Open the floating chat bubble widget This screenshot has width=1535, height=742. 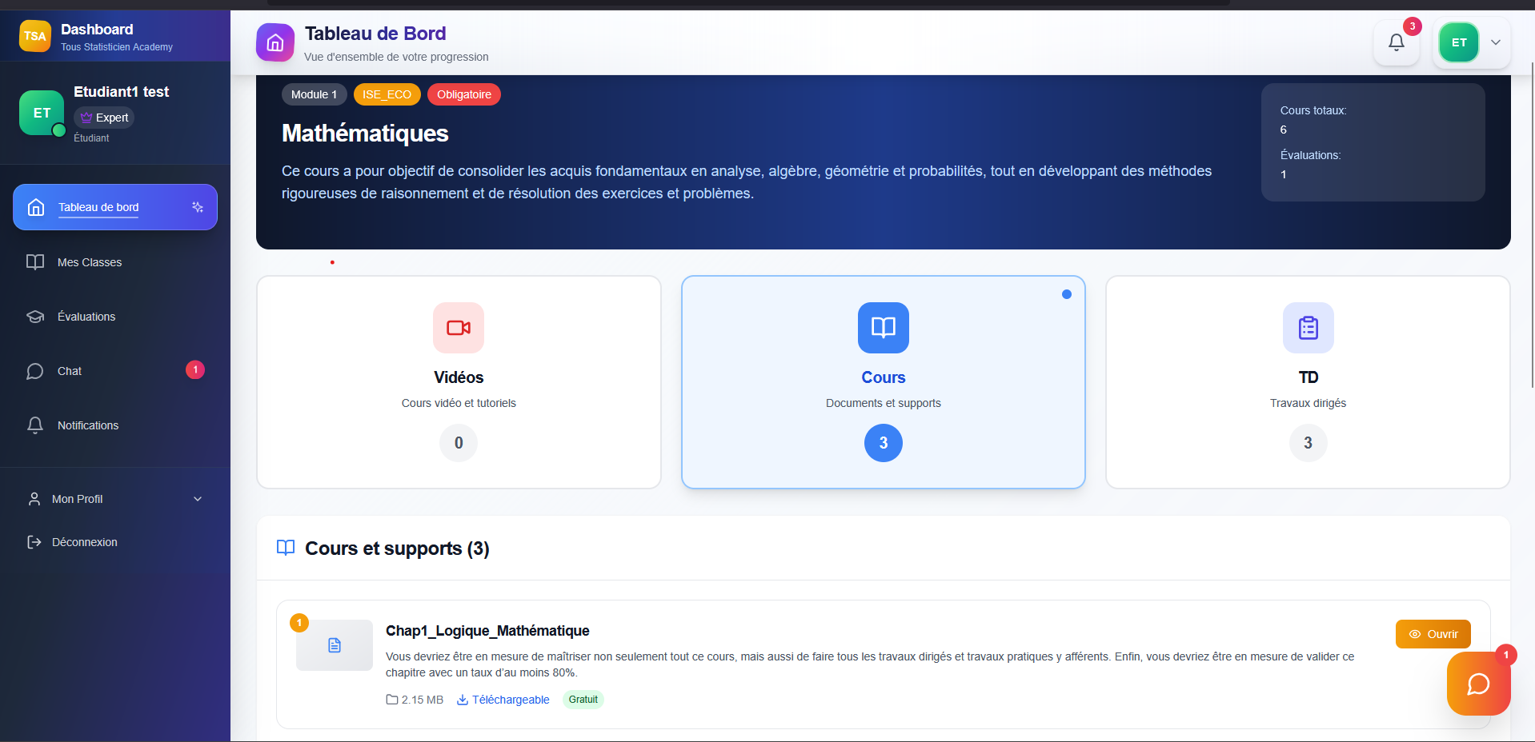tap(1477, 684)
